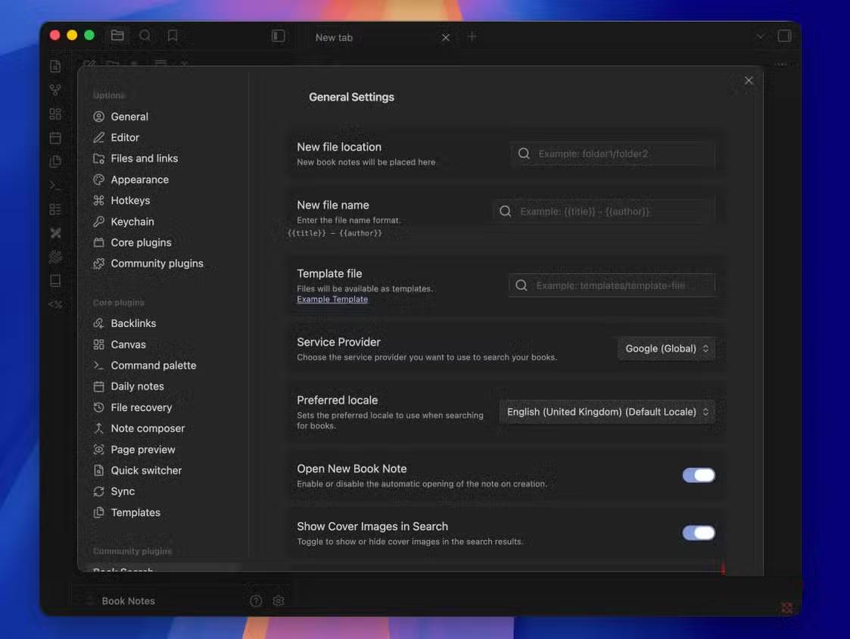This screenshot has width=850, height=639.
Task: Expand the Preferred locale dropdown
Action: (607, 412)
